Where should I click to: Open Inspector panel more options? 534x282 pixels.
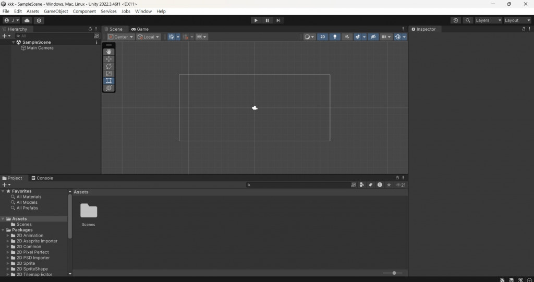coord(530,29)
